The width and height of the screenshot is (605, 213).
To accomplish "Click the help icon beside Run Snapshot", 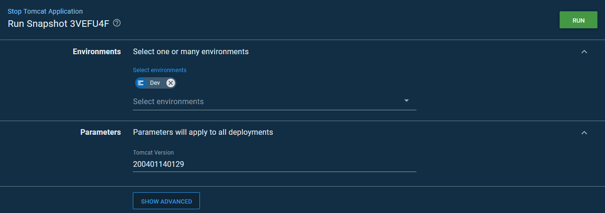I will [x=117, y=23].
